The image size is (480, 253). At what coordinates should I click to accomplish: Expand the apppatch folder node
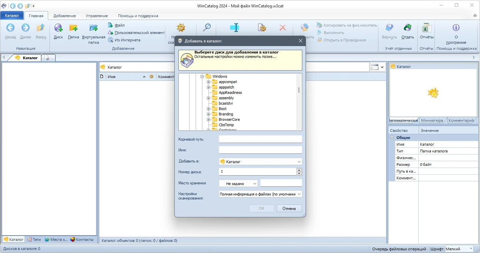(209, 87)
